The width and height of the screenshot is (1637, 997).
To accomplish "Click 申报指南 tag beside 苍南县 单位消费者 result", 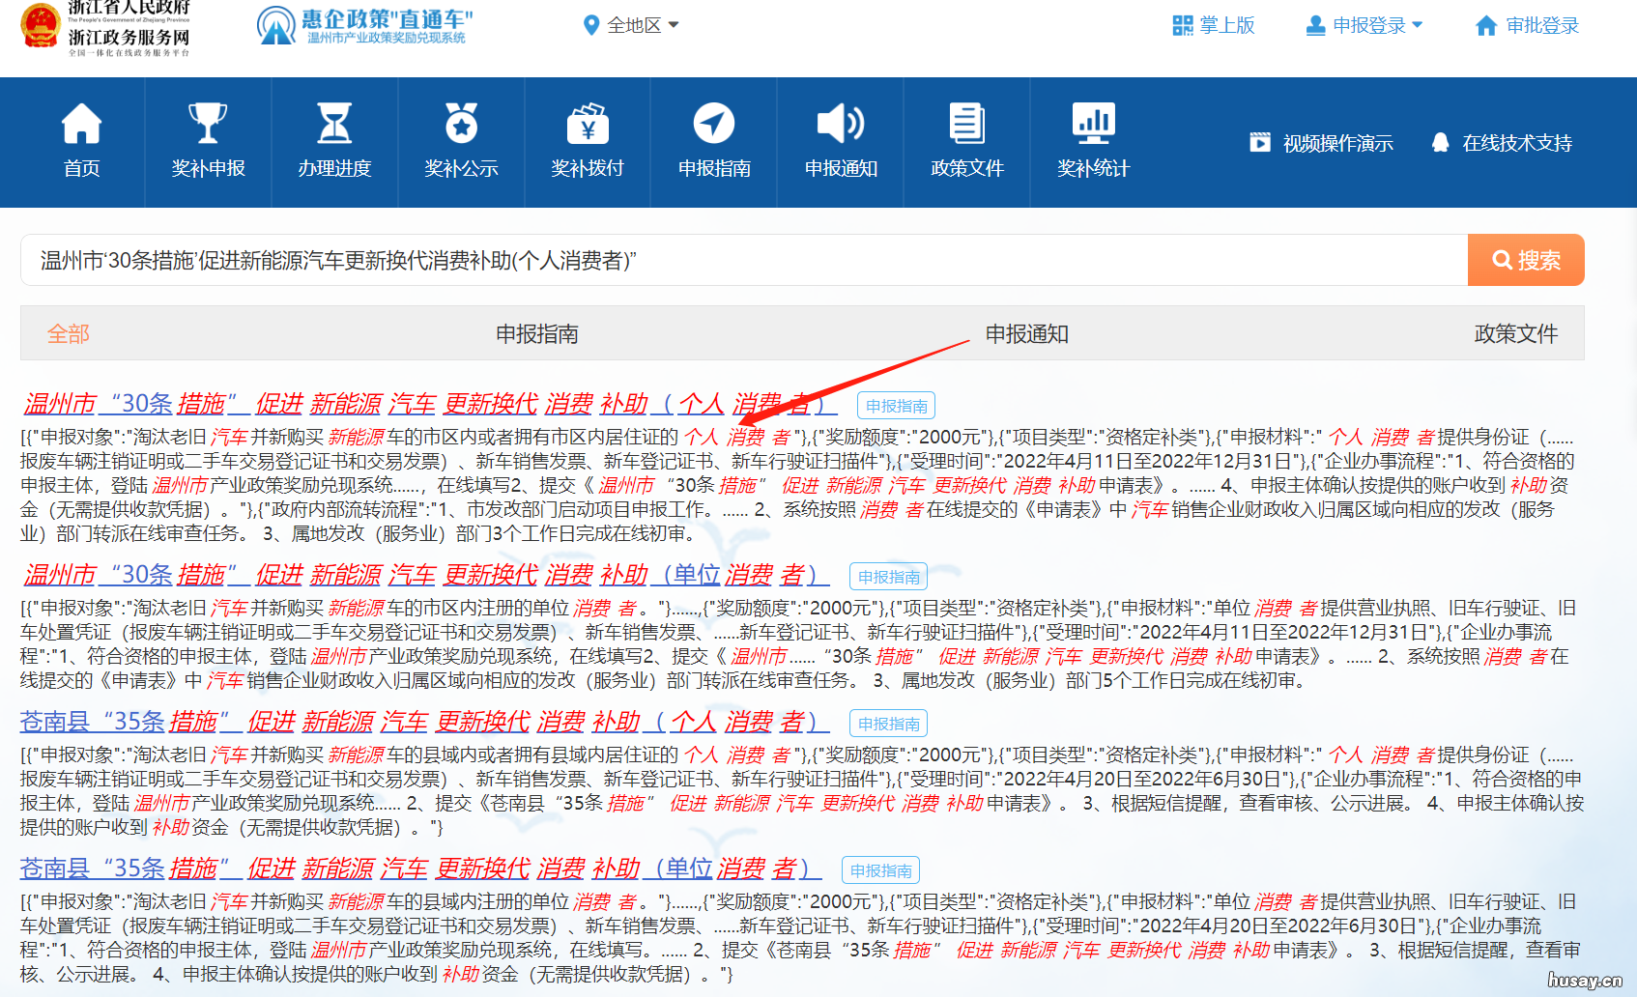I will coord(880,869).
